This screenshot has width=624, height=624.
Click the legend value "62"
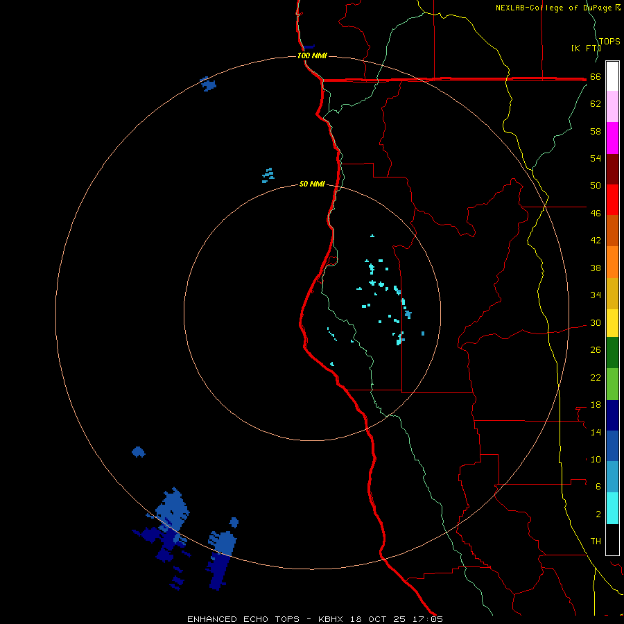click(596, 104)
